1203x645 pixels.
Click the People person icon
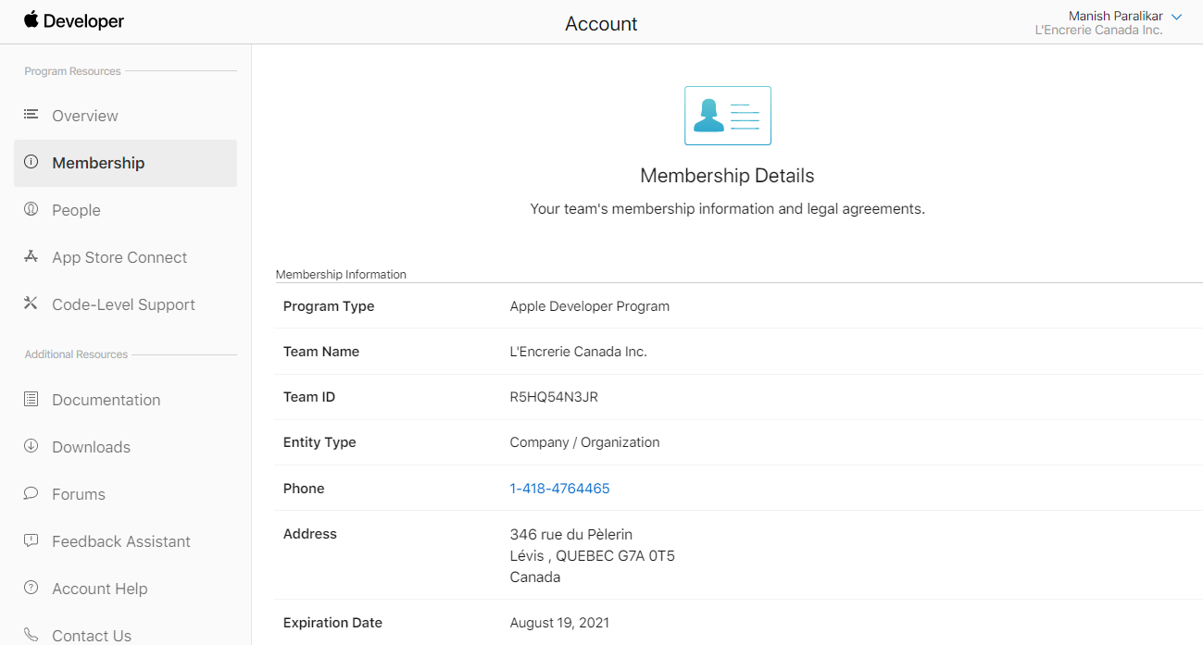pyautogui.click(x=31, y=209)
